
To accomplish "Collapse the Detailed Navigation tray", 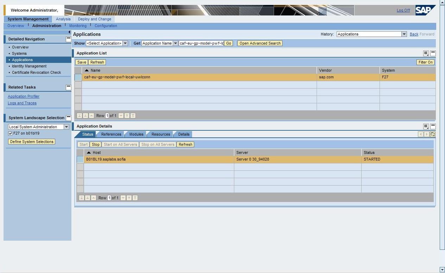I will click(69, 39).
